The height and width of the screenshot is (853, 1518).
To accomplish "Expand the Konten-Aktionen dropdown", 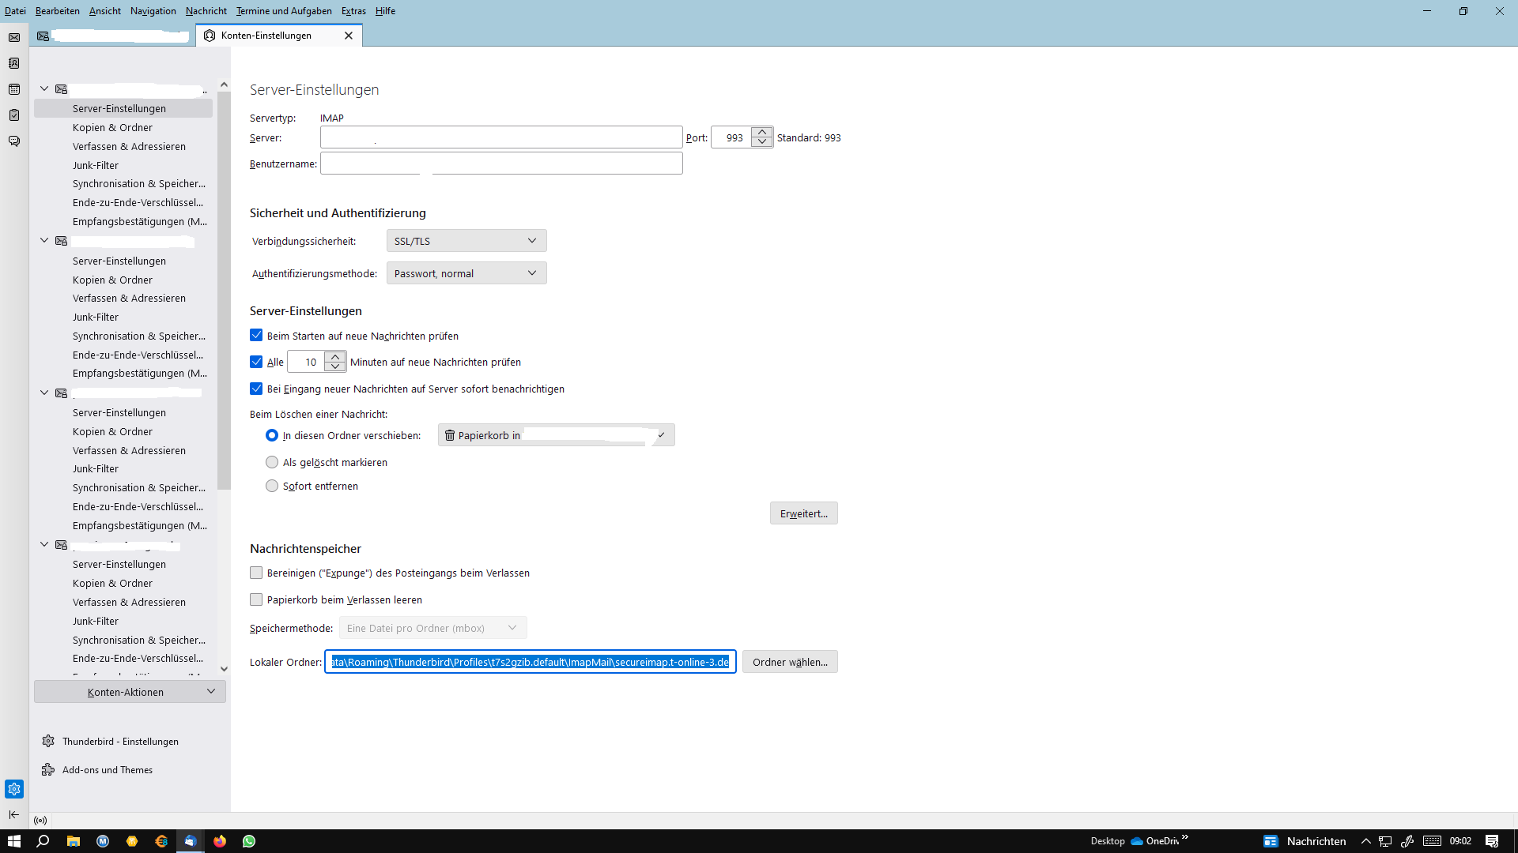I will pos(130,692).
